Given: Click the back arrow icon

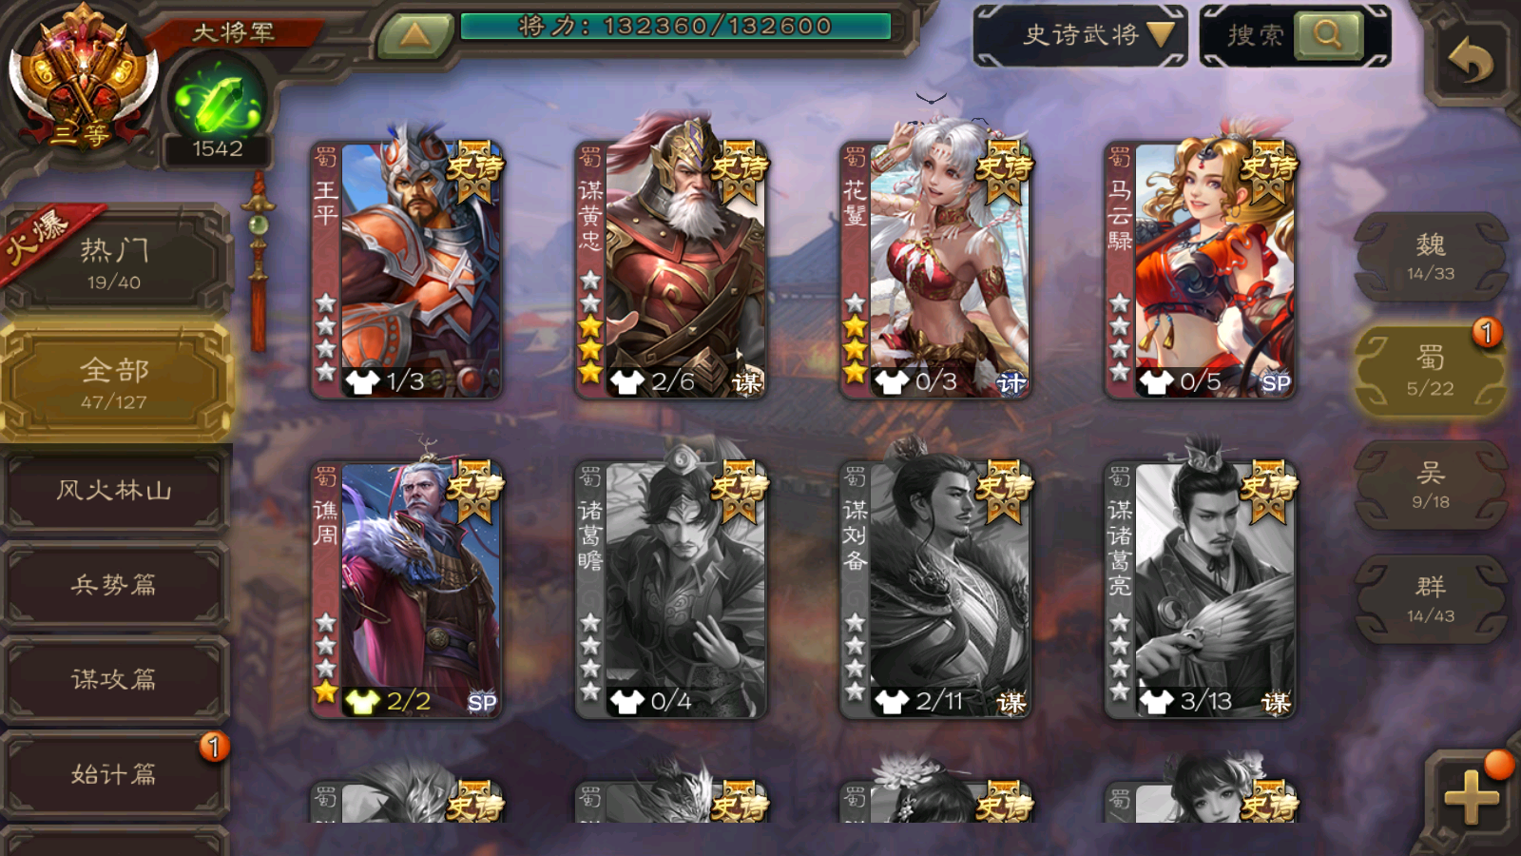Looking at the screenshot, I should pyautogui.click(x=1471, y=61).
